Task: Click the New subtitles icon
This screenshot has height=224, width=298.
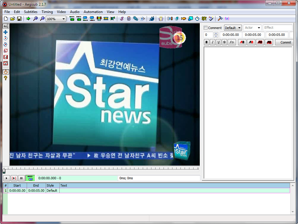Action: (6, 19)
